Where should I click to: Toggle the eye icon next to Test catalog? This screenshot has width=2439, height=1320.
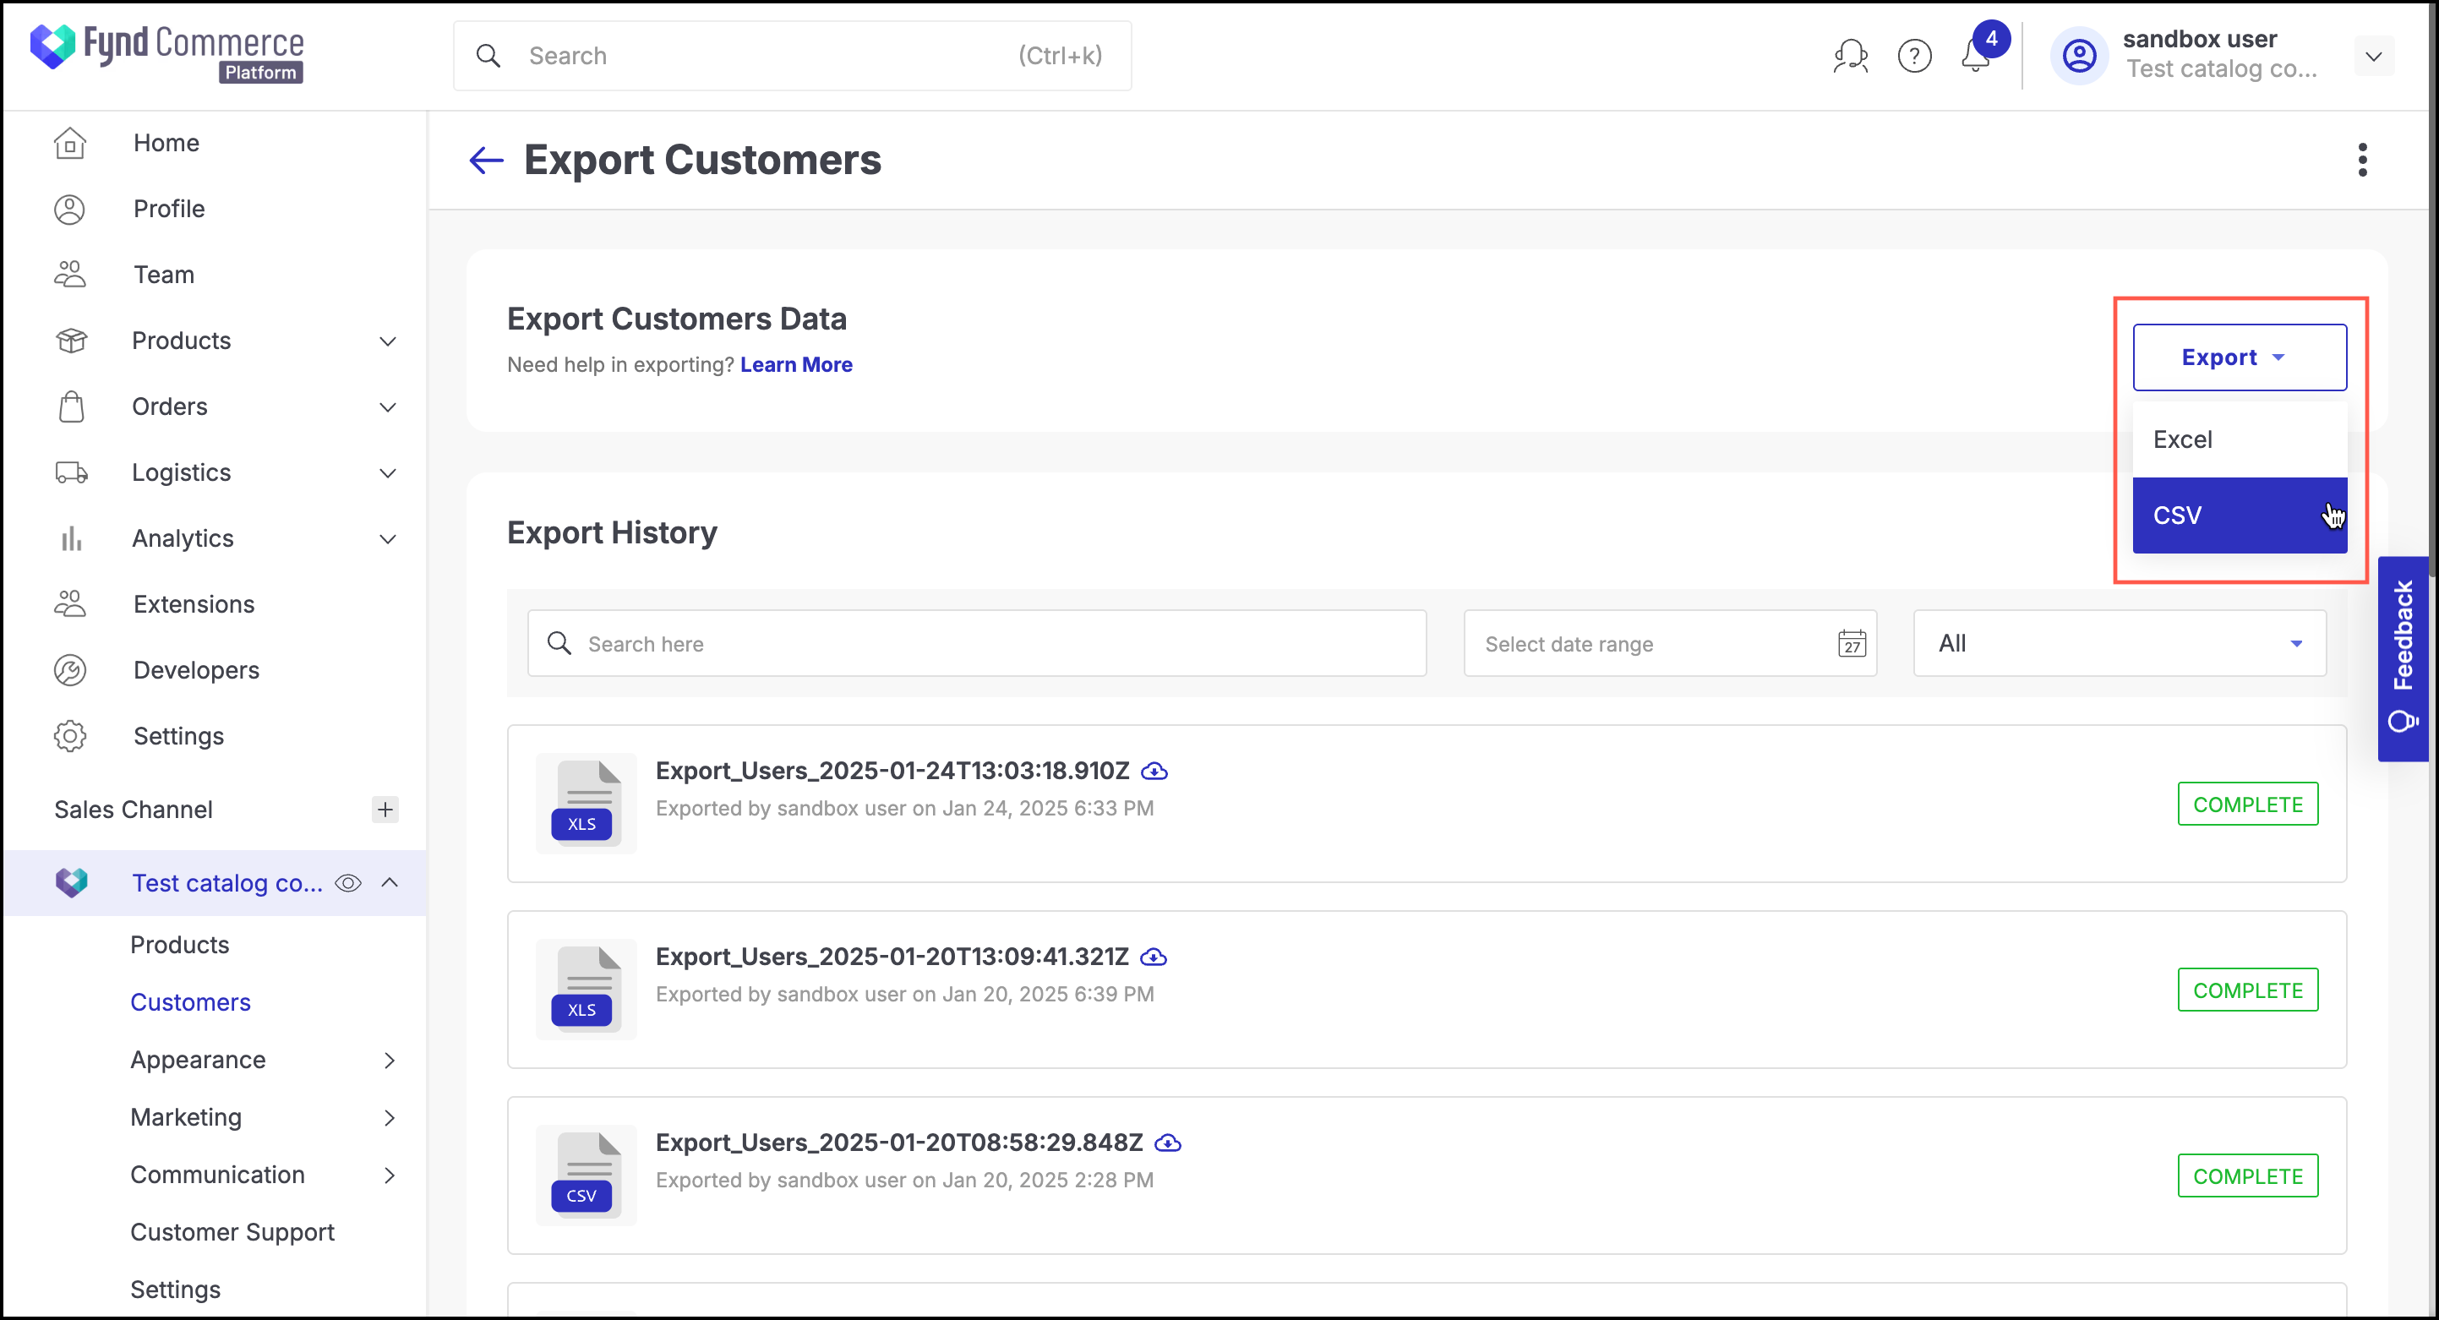coord(348,883)
